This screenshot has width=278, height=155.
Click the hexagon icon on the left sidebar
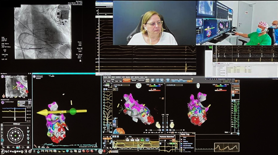[x=2, y=140]
